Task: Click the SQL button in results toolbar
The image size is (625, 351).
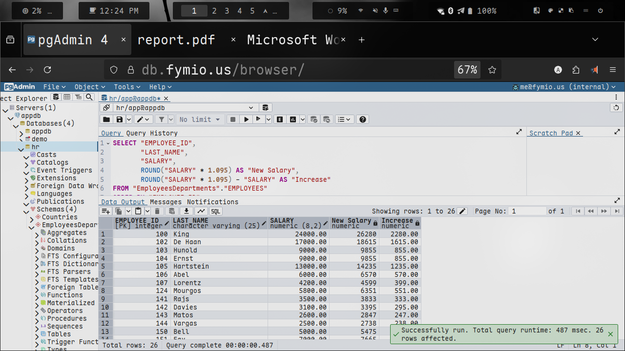Action: point(215,211)
